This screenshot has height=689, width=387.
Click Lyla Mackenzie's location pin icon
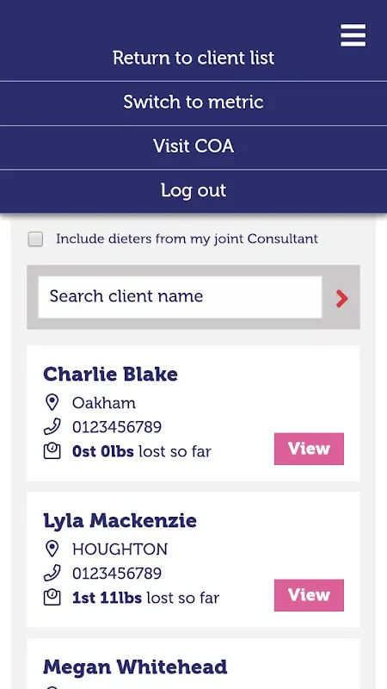[x=52, y=549]
